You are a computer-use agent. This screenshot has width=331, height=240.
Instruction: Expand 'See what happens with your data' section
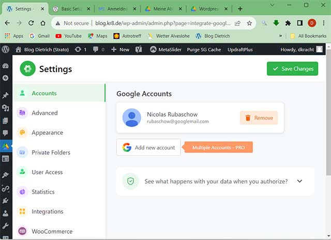pos(299,181)
